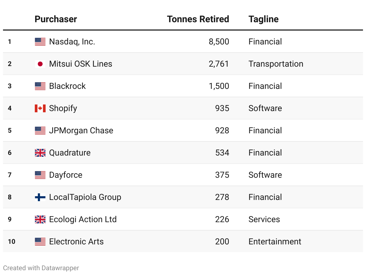Viewport: 366px width, 275px height.
Task: Click the Transportation tagline cell
Action: (x=276, y=64)
